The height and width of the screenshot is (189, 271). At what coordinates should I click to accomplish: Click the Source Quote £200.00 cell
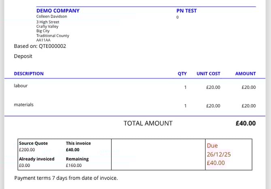point(33,146)
